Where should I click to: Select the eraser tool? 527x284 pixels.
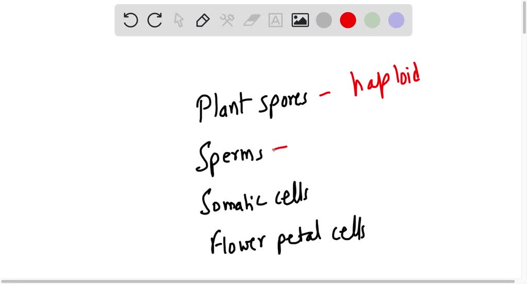(x=251, y=20)
